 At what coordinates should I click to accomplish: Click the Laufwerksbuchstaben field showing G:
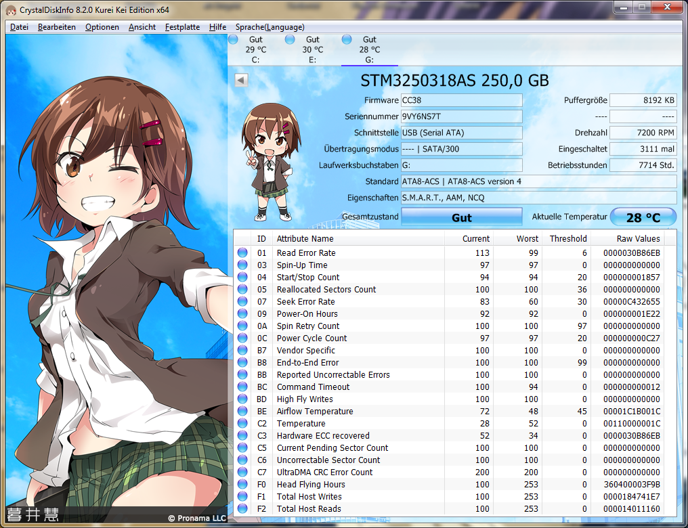(x=462, y=165)
